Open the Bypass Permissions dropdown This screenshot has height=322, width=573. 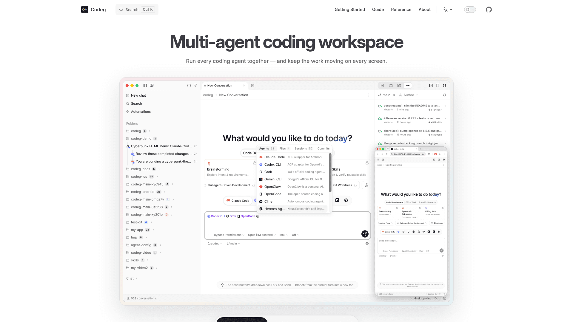[229, 235]
